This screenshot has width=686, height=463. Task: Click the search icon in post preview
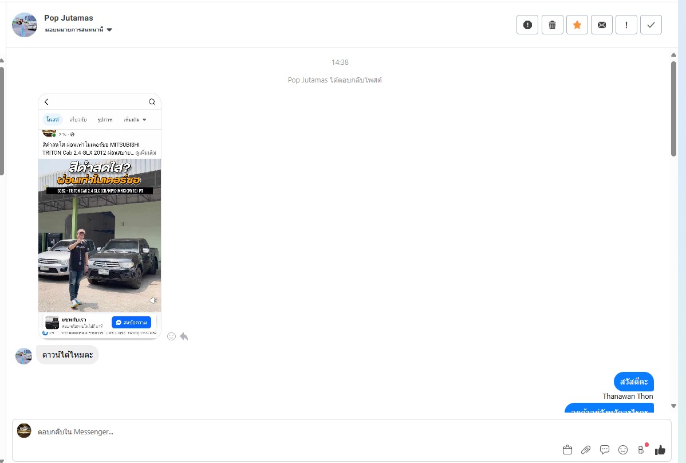click(152, 102)
